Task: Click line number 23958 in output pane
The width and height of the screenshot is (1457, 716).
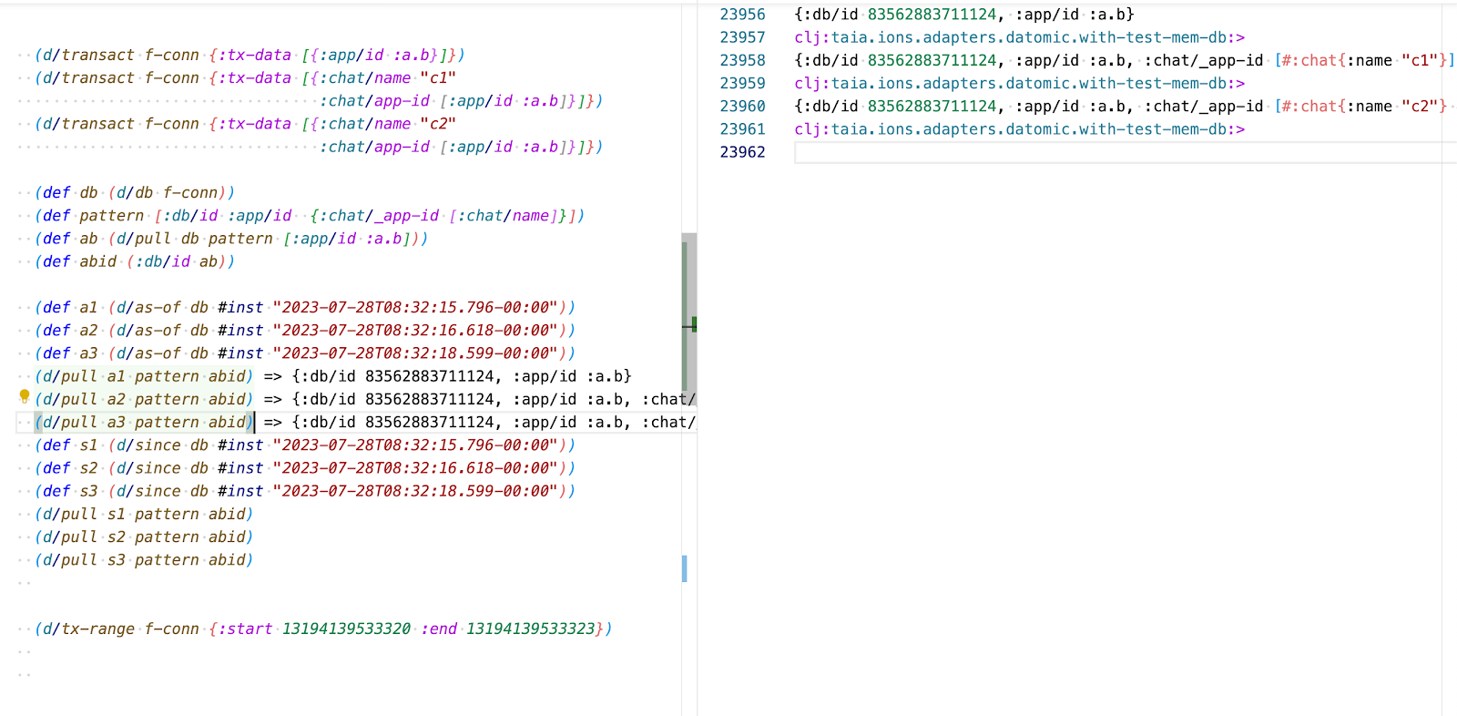Action: pyautogui.click(x=742, y=60)
